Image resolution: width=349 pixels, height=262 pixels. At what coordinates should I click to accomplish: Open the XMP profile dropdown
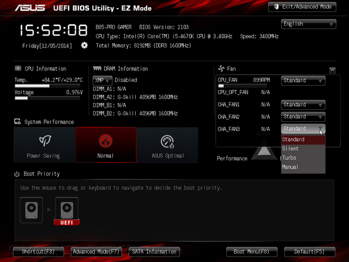click(x=102, y=80)
